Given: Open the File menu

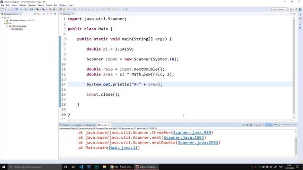Looking at the screenshot, I should tap(2, 5).
